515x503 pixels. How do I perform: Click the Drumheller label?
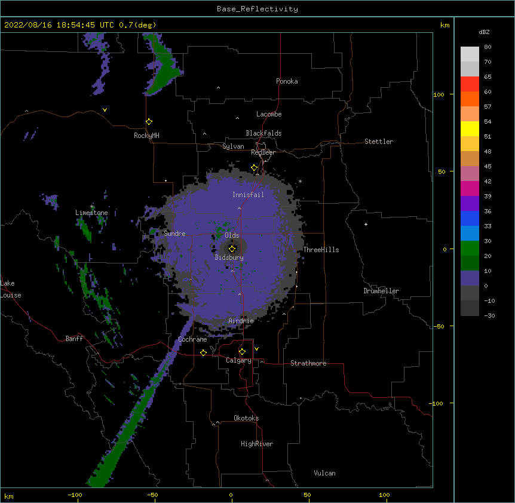pyautogui.click(x=381, y=291)
